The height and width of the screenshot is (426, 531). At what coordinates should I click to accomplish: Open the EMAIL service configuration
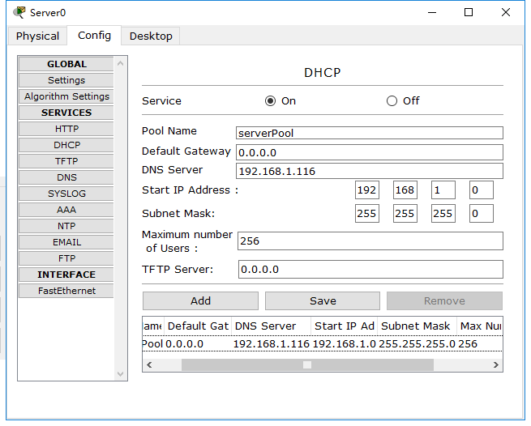[x=66, y=243]
